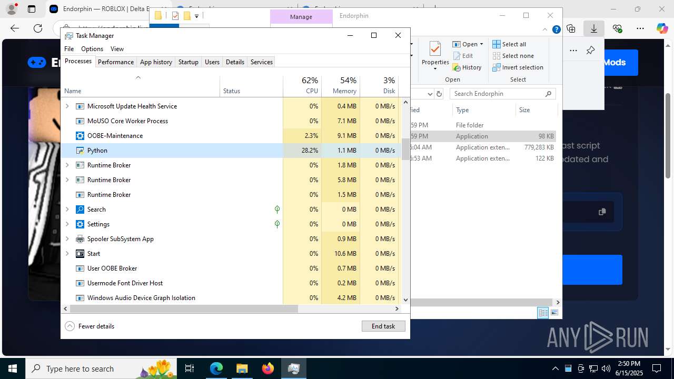Click the leaf suspended-status icon beside Settings

point(277,224)
